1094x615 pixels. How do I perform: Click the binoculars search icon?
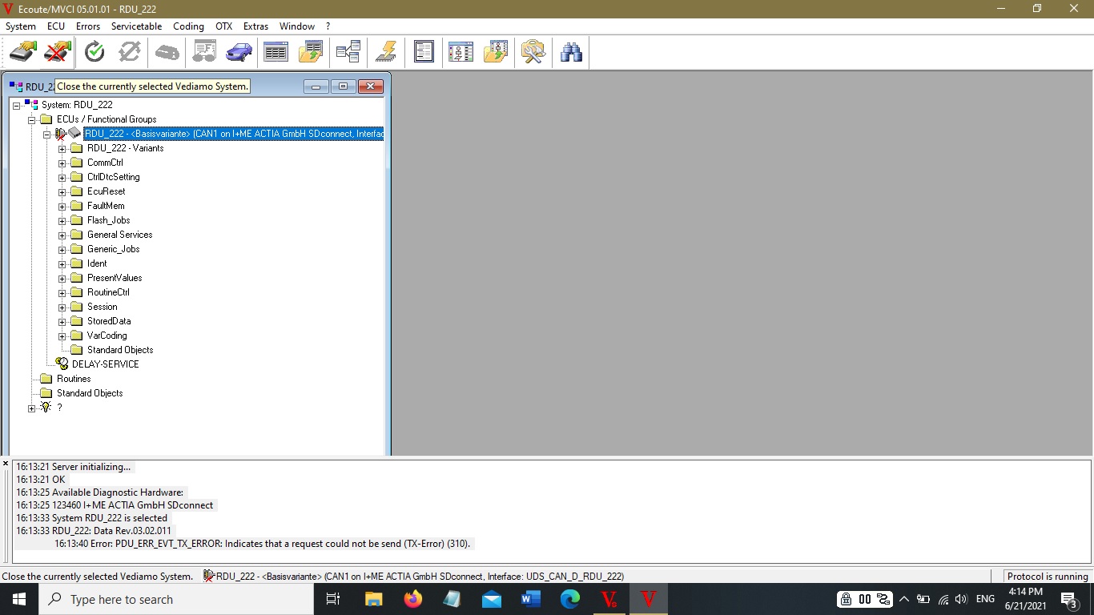[571, 53]
